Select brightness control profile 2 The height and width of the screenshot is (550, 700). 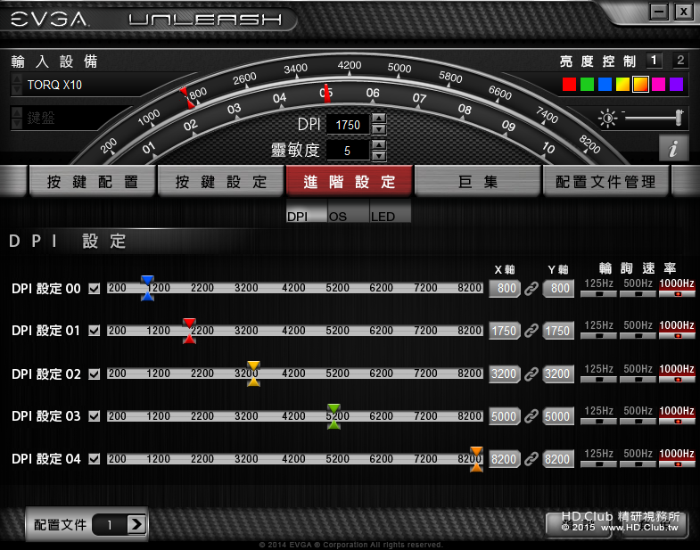[x=680, y=61]
